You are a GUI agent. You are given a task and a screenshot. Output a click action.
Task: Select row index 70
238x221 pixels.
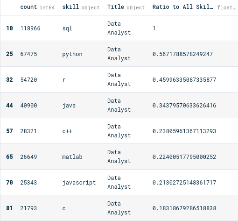[x=9, y=183]
